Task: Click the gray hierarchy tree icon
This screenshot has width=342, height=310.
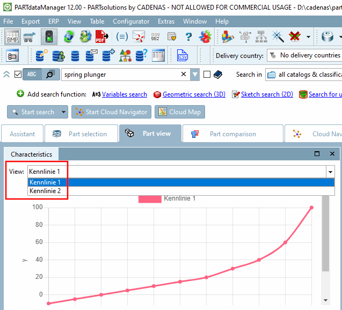Action: 261,36
